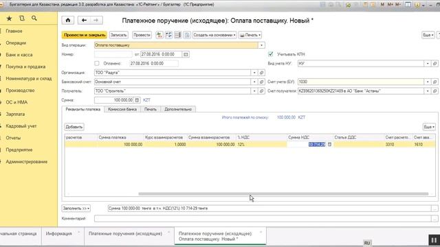
Task: Click the KZT currency link next to Сумма
Action: pos(146,100)
